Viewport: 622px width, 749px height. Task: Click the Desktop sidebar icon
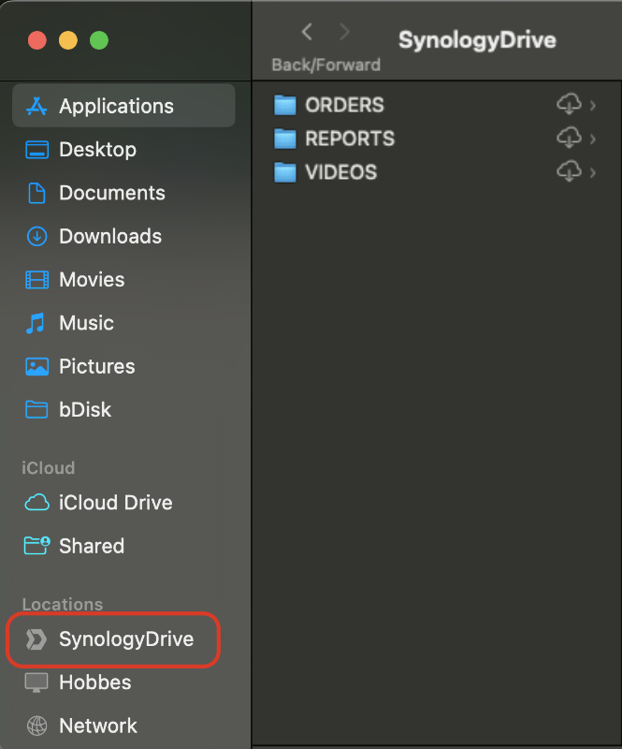36,150
